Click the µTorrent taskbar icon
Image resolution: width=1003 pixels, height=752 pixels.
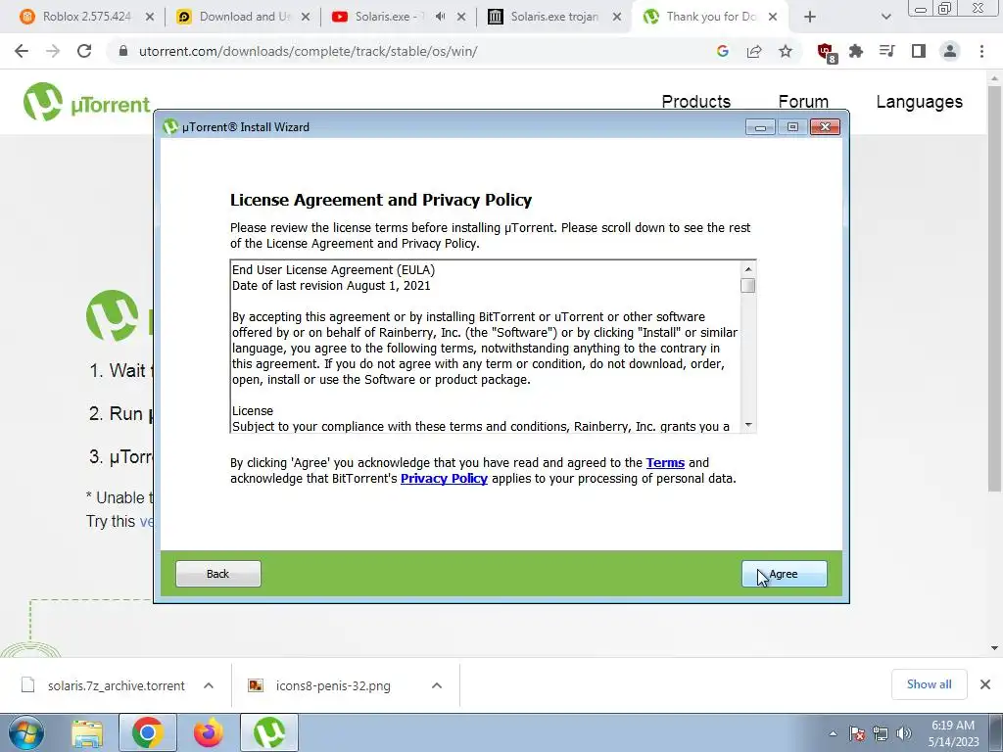click(269, 732)
